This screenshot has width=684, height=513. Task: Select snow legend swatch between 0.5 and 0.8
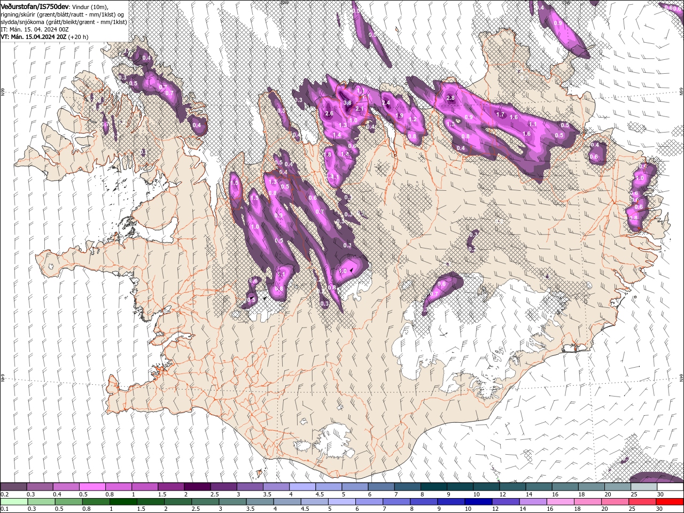point(92,487)
